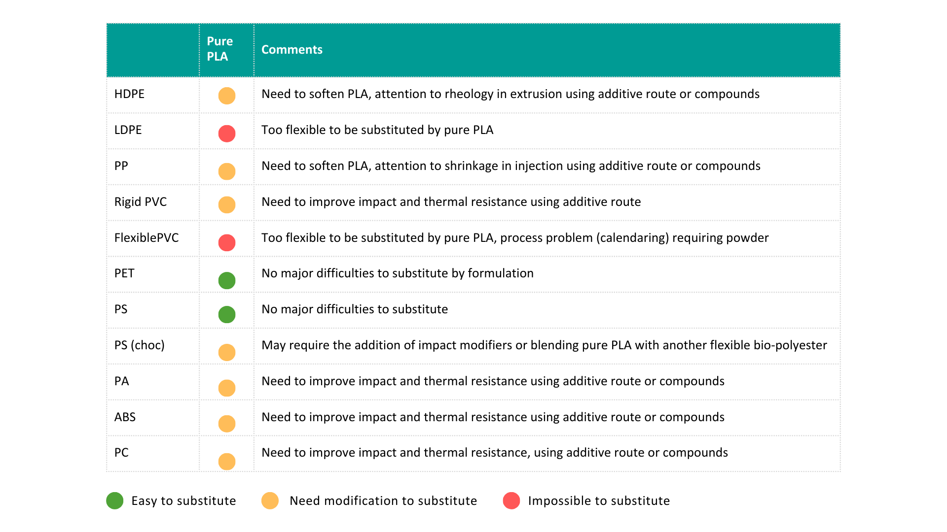947x532 pixels.
Task: Click the Comments column header
Action: point(292,50)
